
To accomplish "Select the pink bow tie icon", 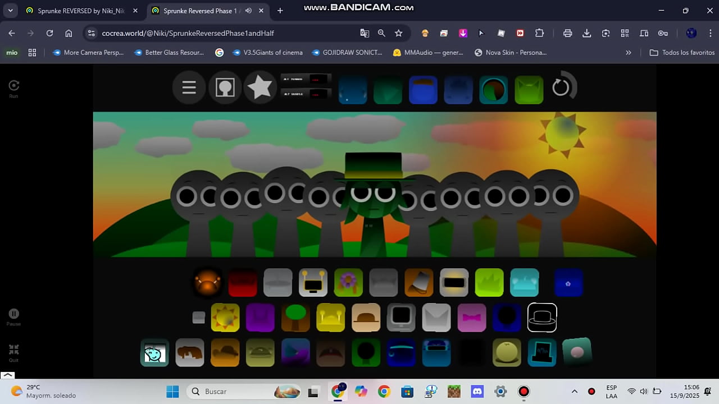I will click(x=471, y=318).
